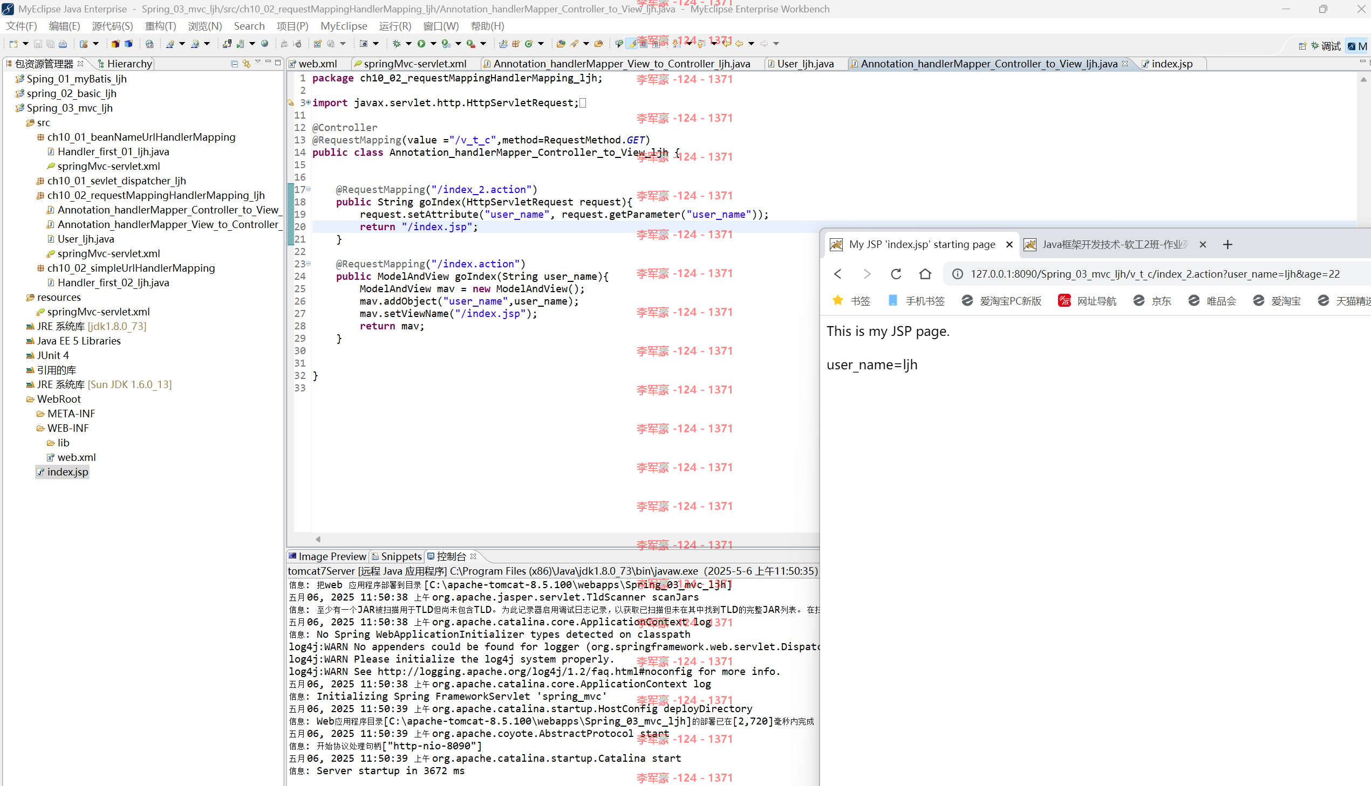This screenshot has width=1371, height=786.
Task: Switch to the web.xml editor tab
Action: tap(318, 64)
